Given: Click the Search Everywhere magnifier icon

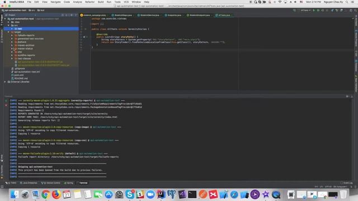Looking at the screenshot, I should click(355, 10).
